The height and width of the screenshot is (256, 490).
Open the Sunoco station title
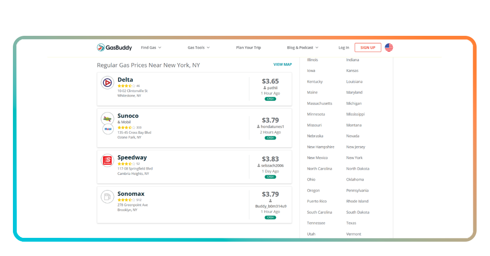pos(128,116)
